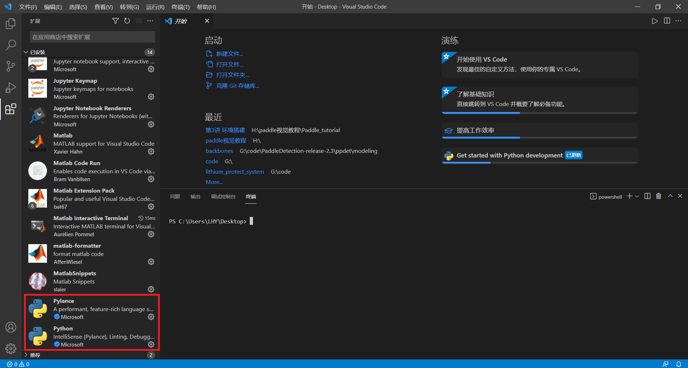Viewport: 688px width, 368px height.
Task: Open the new terminal profile dropdown arrow
Action: 637,197
